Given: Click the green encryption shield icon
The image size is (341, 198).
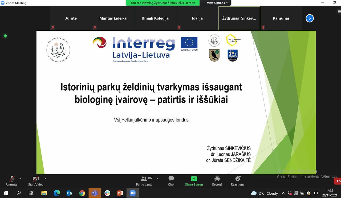Looking at the screenshot, I should coord(5,36).
